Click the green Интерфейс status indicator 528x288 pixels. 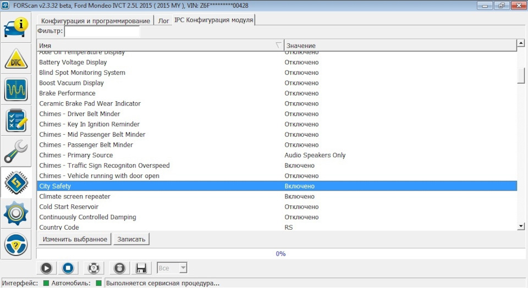tap(46, 283)
